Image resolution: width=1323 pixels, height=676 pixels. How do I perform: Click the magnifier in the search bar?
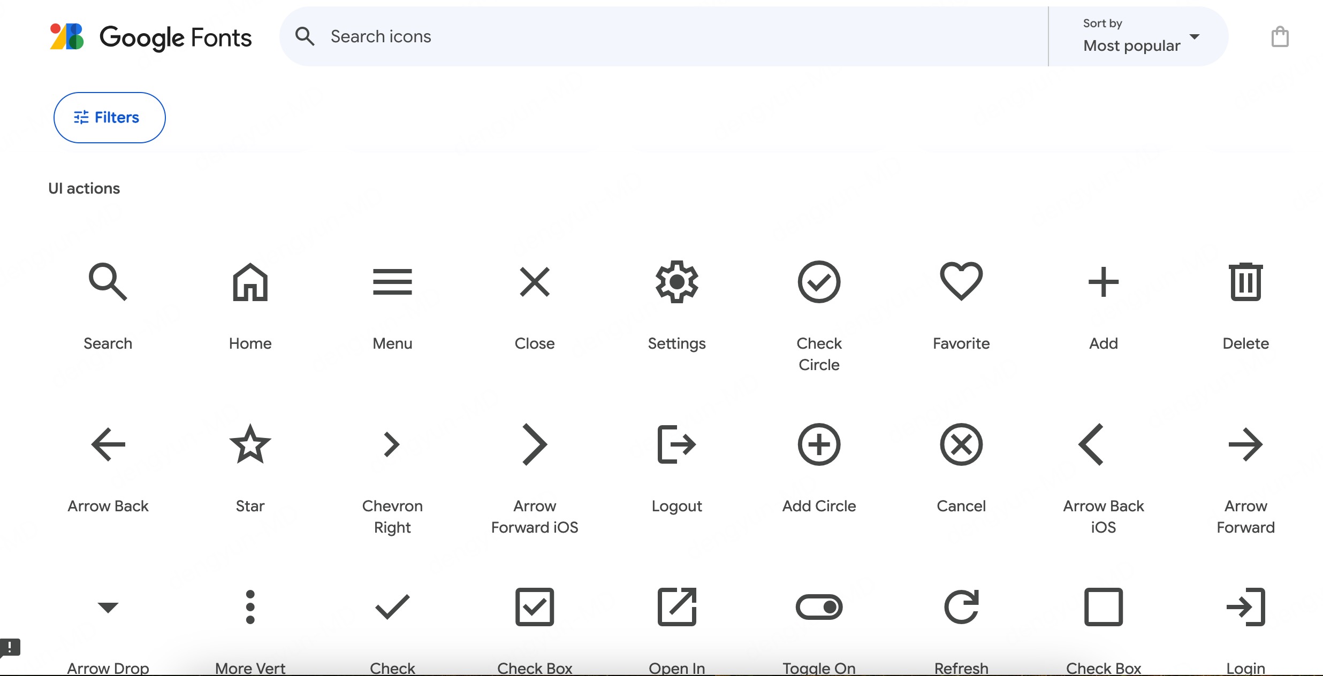click(305, 36)
